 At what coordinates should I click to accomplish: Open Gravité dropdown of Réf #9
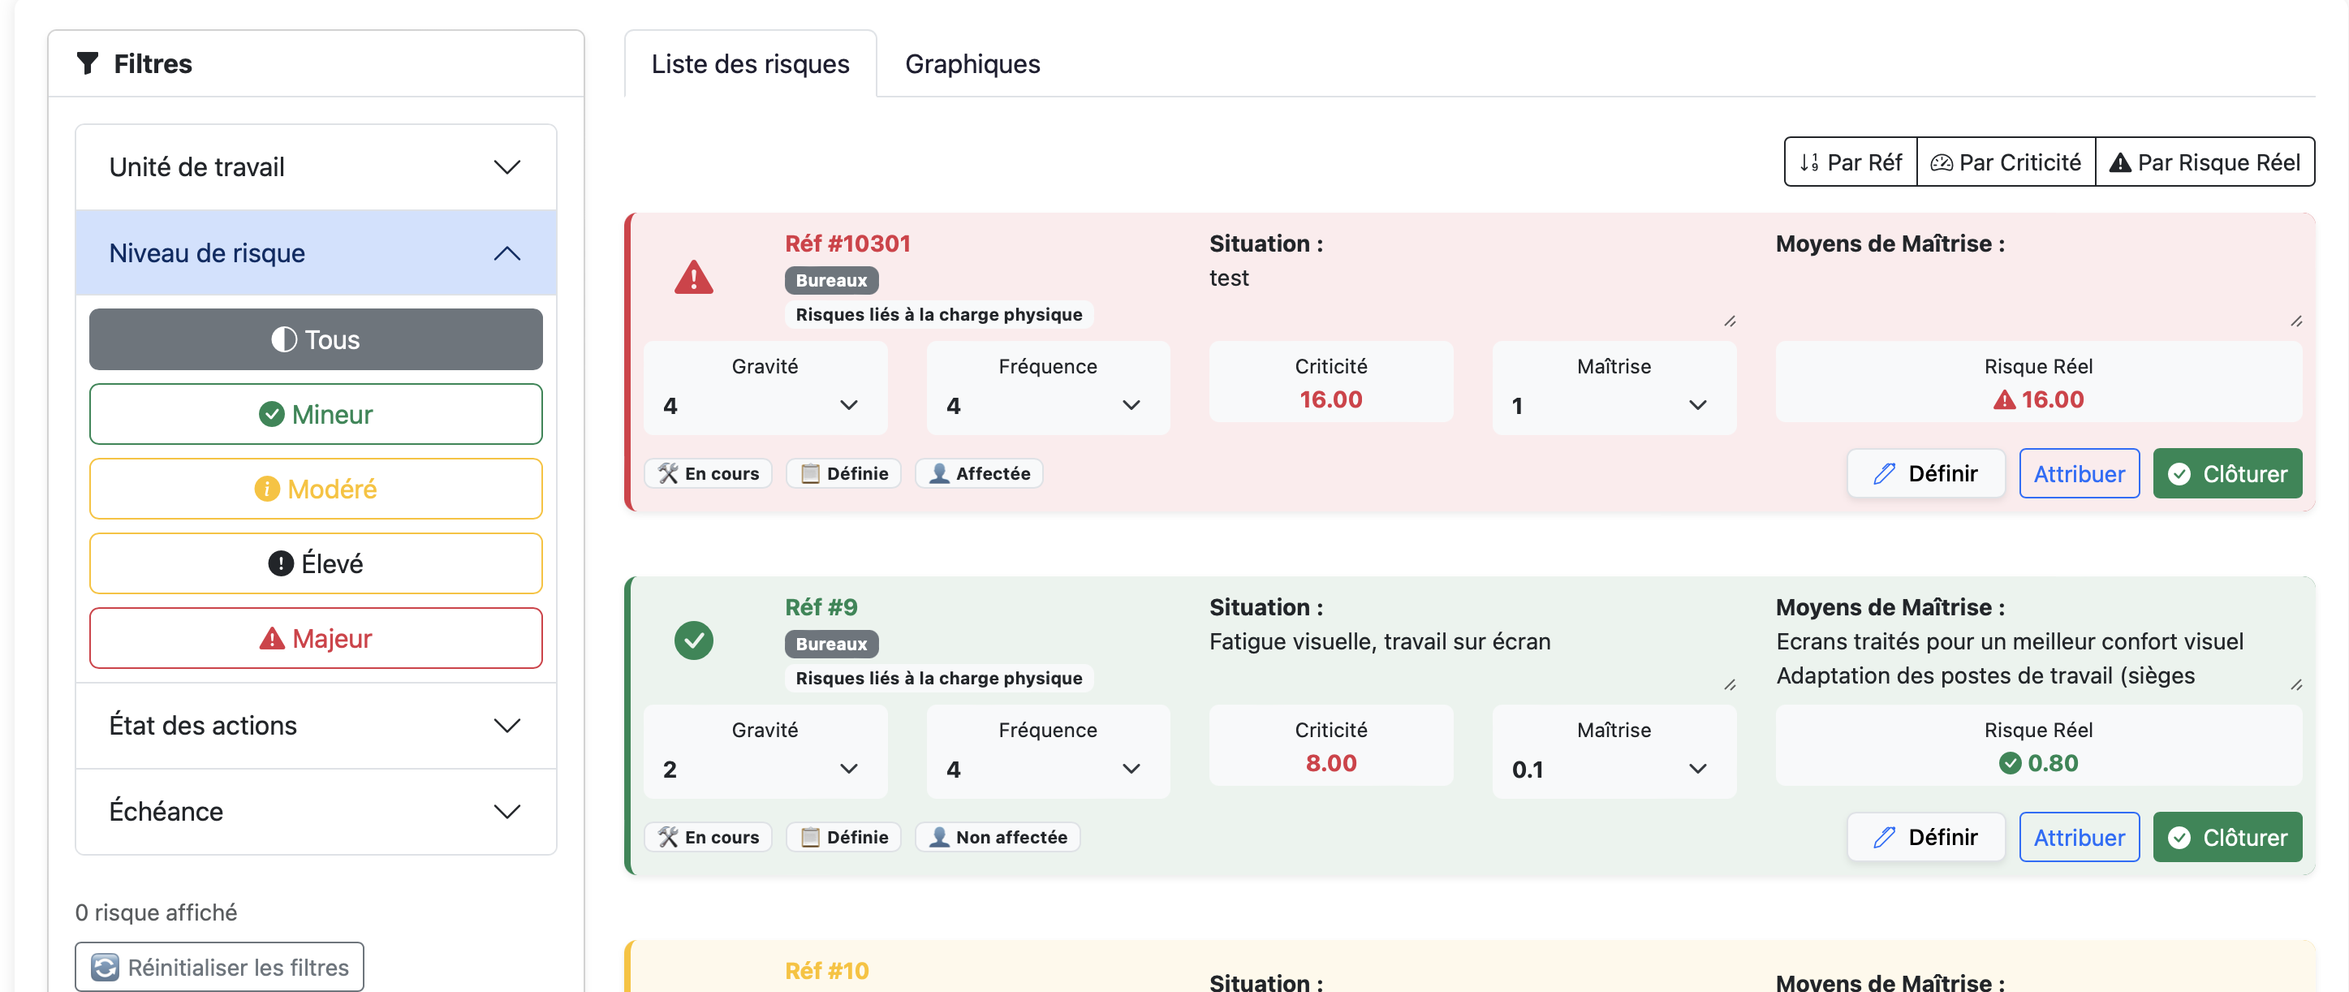pyautogui.click(x=764, y=770)
